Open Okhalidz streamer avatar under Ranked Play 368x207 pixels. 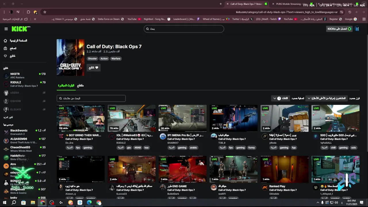tap(265, 187)
